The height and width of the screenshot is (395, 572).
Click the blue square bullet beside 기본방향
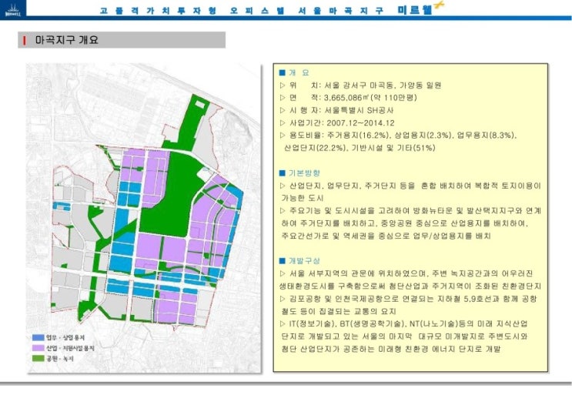(x=282, y=173)
